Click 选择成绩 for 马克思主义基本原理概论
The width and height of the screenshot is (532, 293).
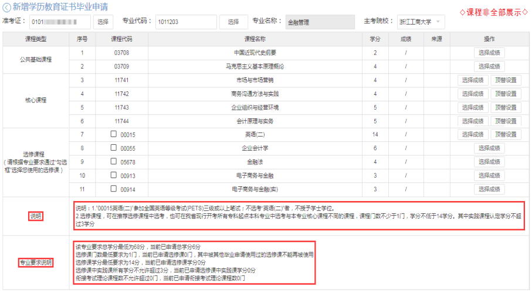pos(489,66)
